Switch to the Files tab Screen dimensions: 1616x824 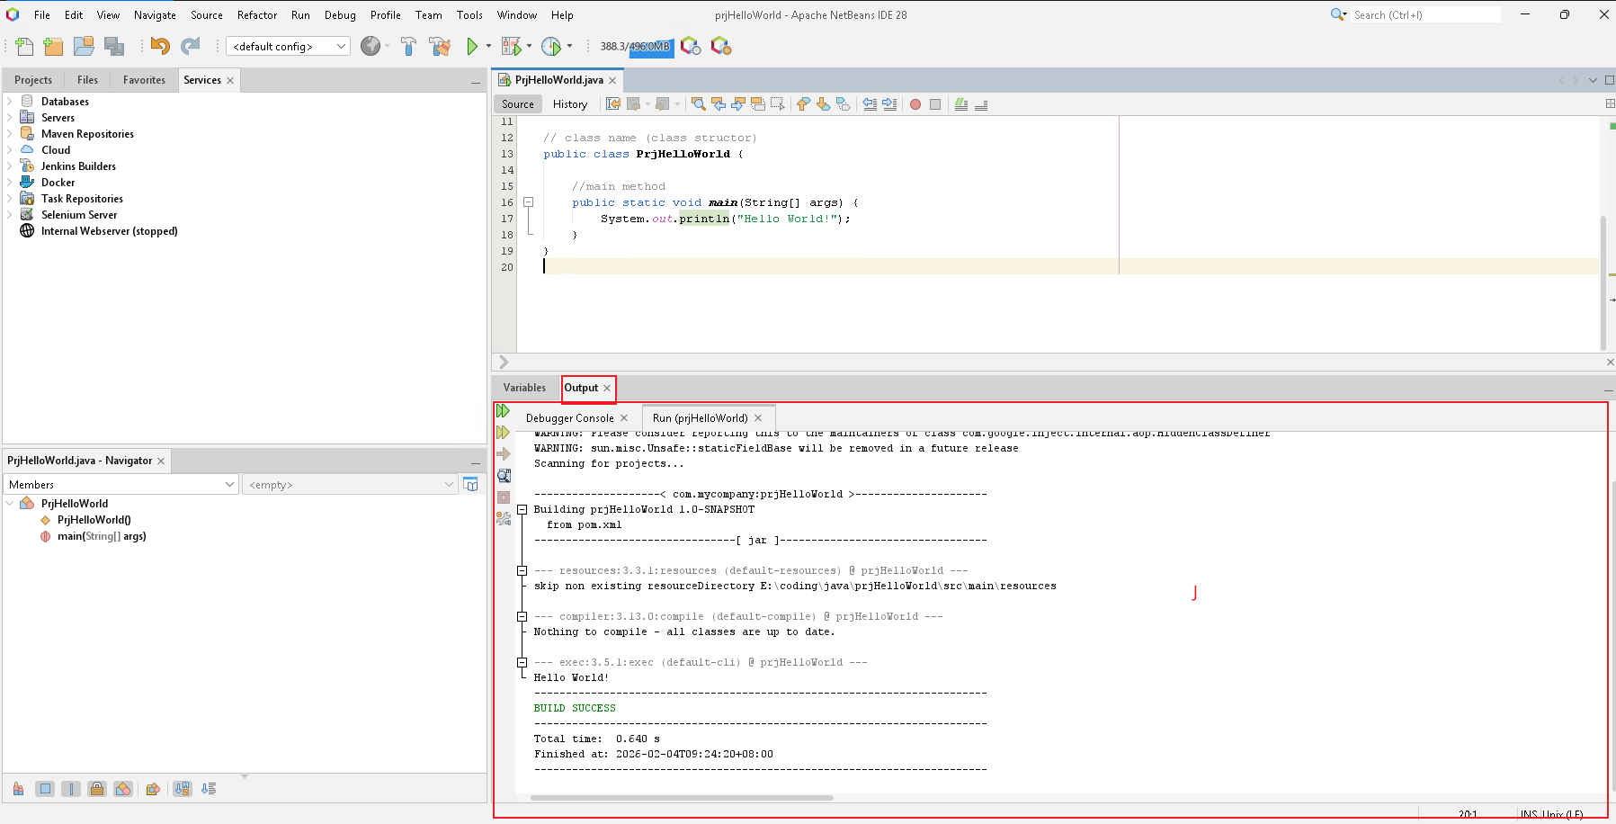[x=87, y=80]
